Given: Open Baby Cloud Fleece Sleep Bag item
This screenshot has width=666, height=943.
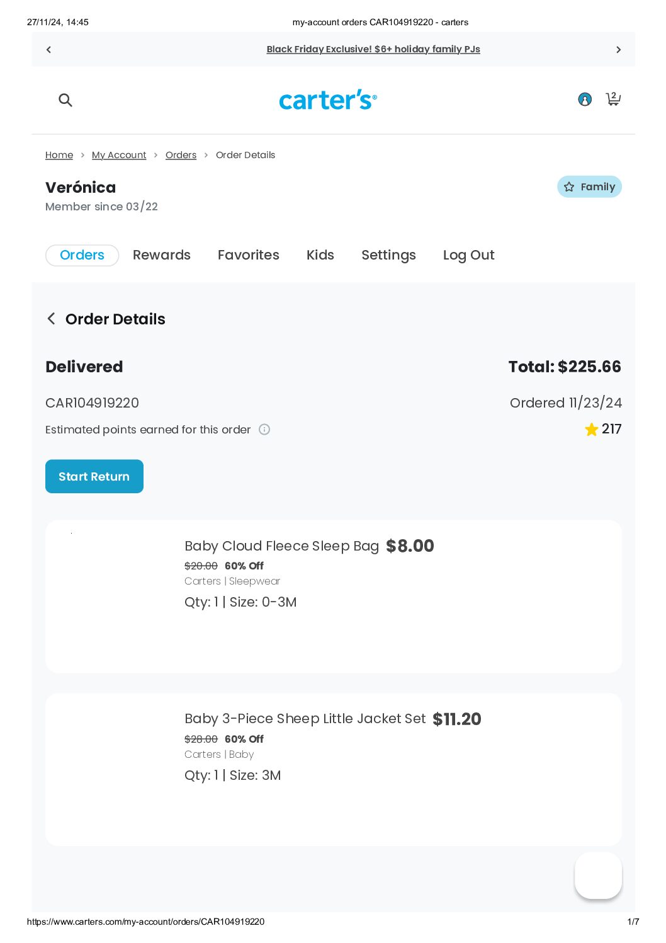Looking at the screenshot, I should (281, 546).
